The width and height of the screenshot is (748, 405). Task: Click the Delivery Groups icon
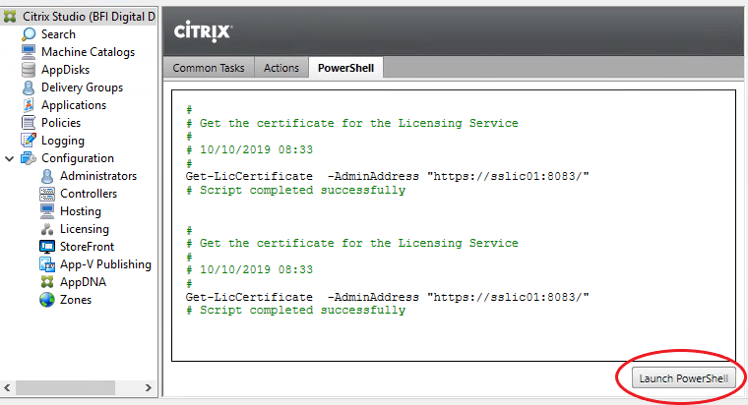(x=30, y=87)
